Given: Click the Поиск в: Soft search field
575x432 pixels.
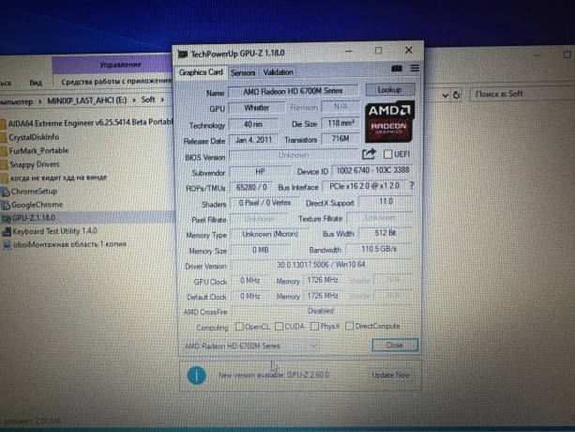Looking at the screenshot, I should click(x=522, y=94).
